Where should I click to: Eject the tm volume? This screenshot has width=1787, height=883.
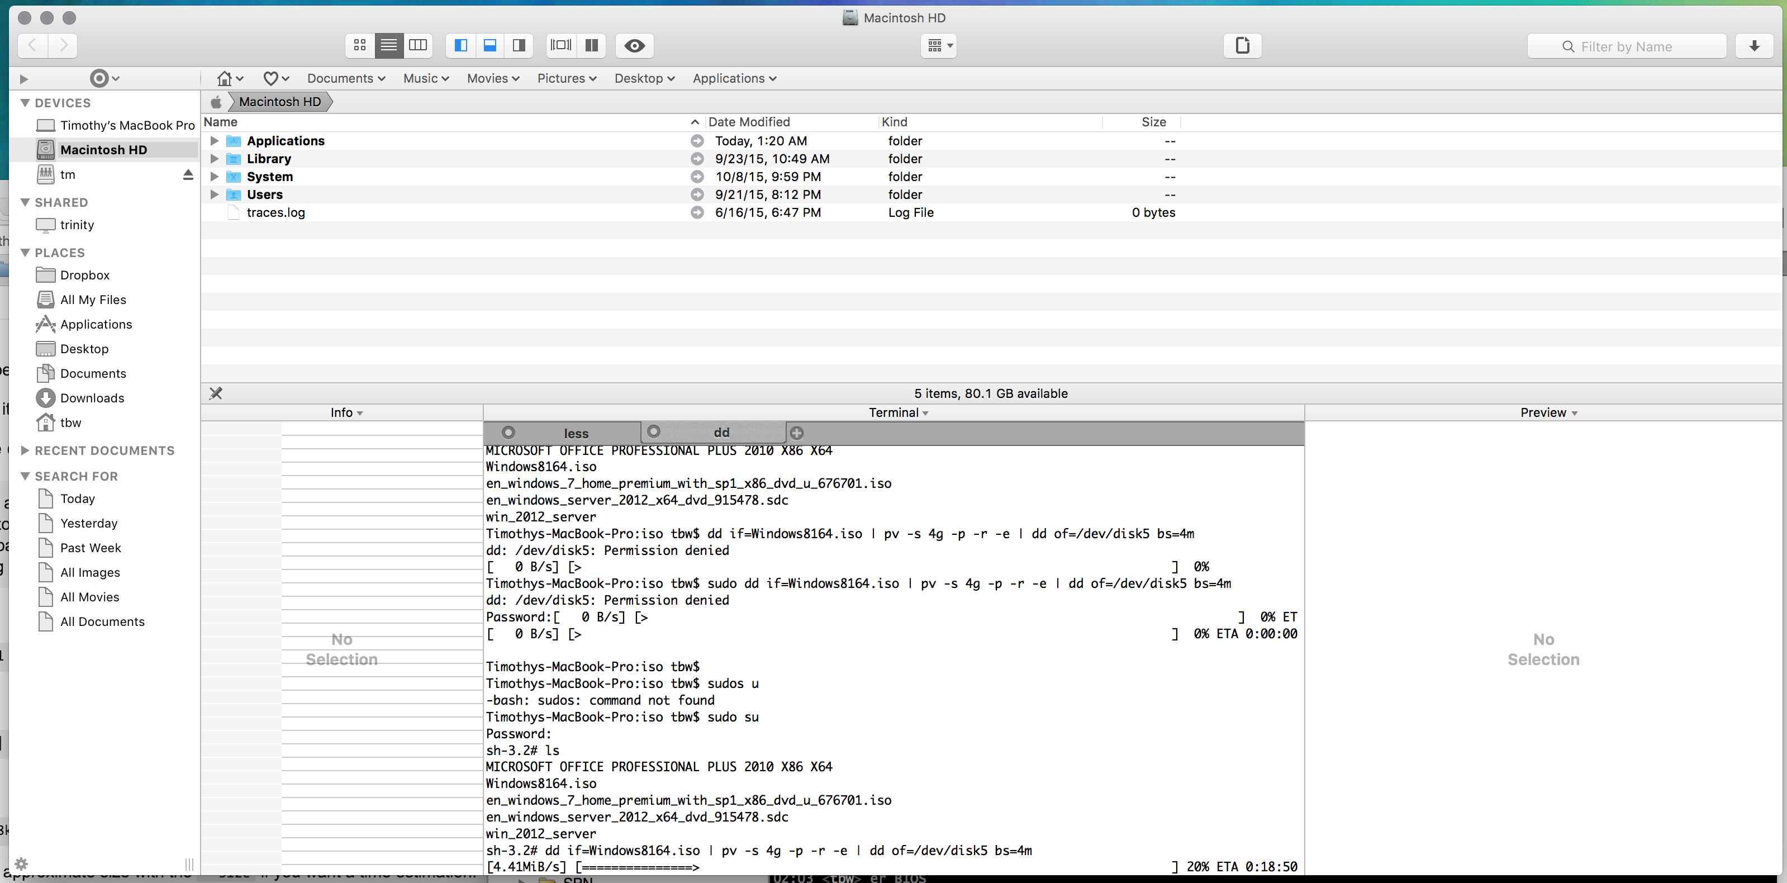click(188, 174)
